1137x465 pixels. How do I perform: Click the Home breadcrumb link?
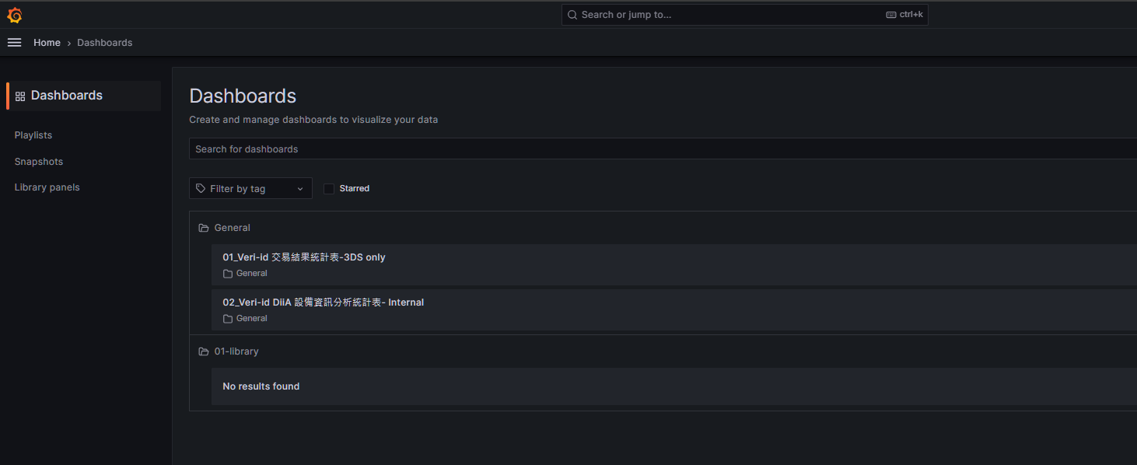point(47,43)
